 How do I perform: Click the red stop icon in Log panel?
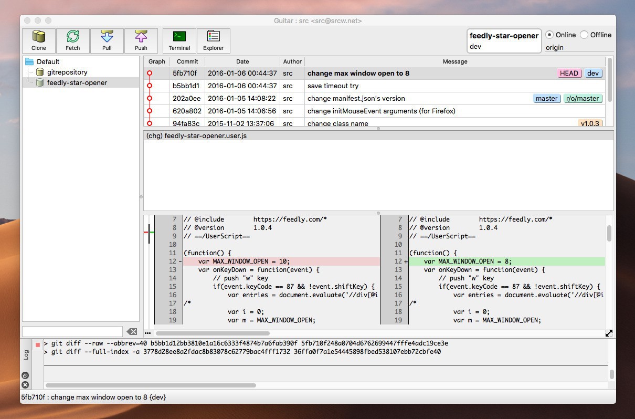(38, 344)
